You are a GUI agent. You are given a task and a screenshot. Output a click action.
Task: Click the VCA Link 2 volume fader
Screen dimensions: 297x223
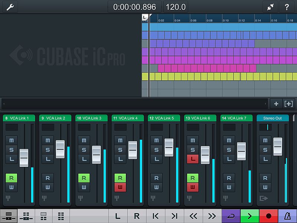(x=60, y=149)
